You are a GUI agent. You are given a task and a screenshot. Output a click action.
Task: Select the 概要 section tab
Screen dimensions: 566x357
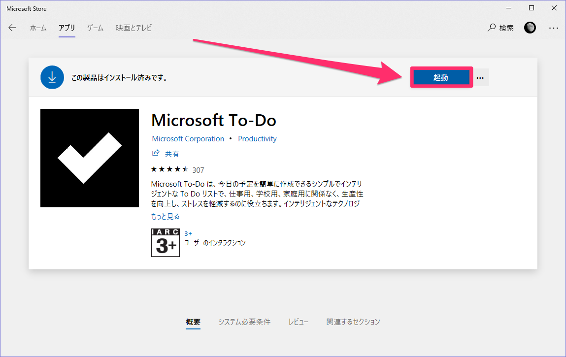point(193,322)
